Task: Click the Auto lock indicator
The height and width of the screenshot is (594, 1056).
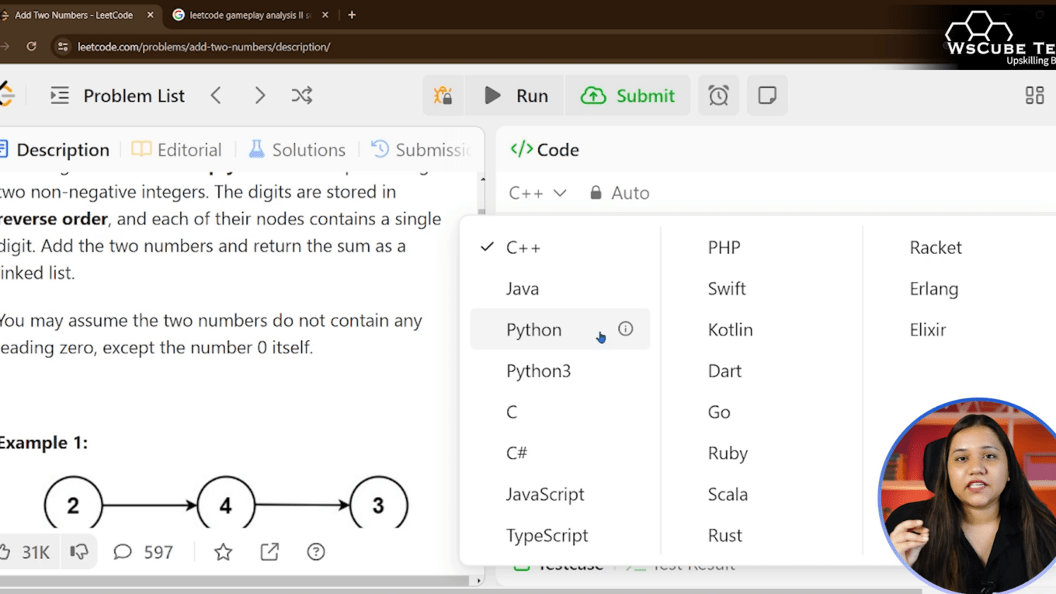Action: [619, 193]
